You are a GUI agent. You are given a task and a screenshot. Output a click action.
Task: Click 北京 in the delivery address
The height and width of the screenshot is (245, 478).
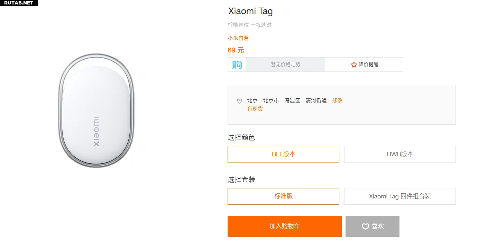[252, 100]
